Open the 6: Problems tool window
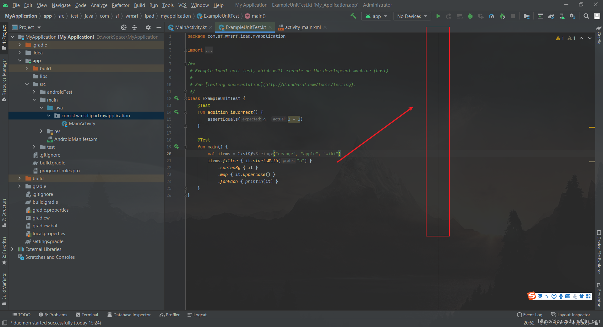The width and height of the screenshot is (603, 327). pos(53,315)
